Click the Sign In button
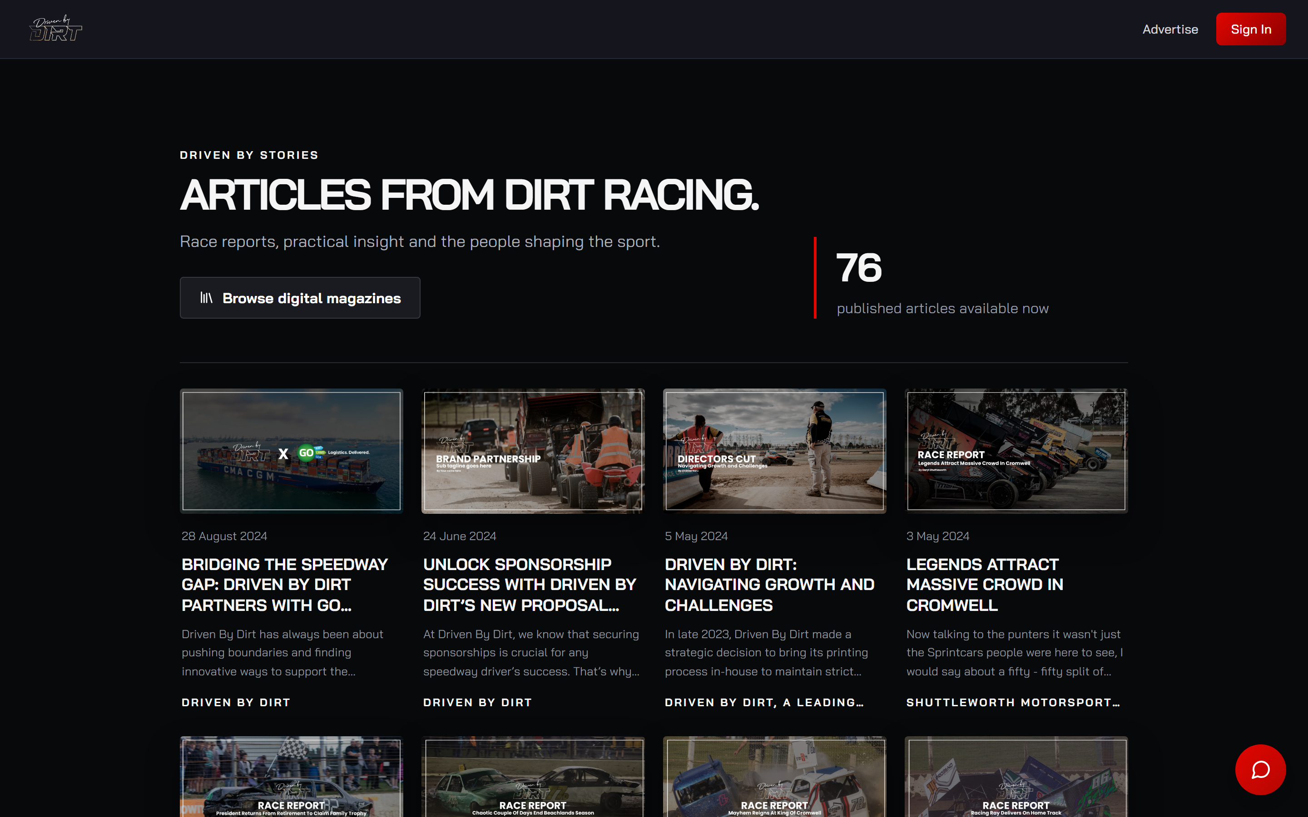 click(1251, 29)
